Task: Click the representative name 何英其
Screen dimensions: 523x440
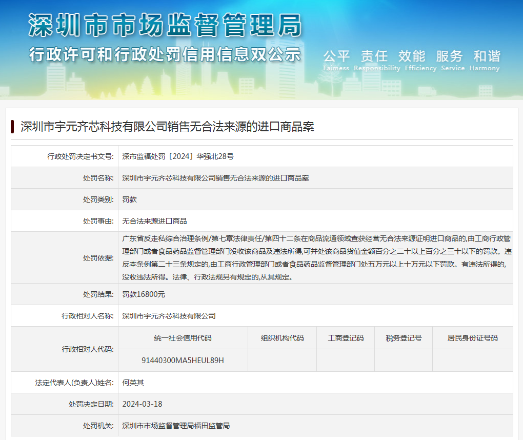Action: pos(133,383)
